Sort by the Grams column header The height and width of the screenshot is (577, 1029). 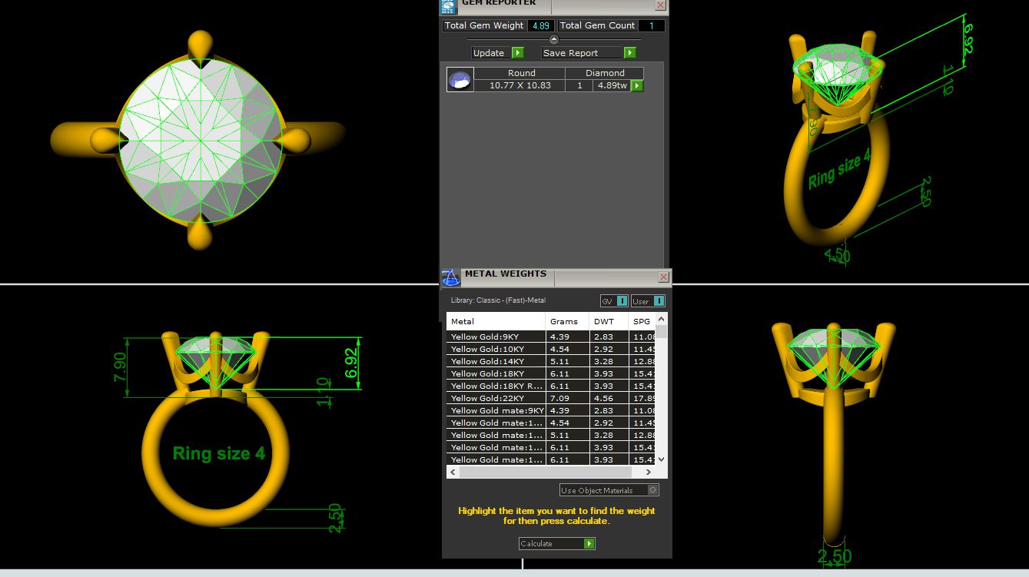pyautogui.click(x=566, y=321)
